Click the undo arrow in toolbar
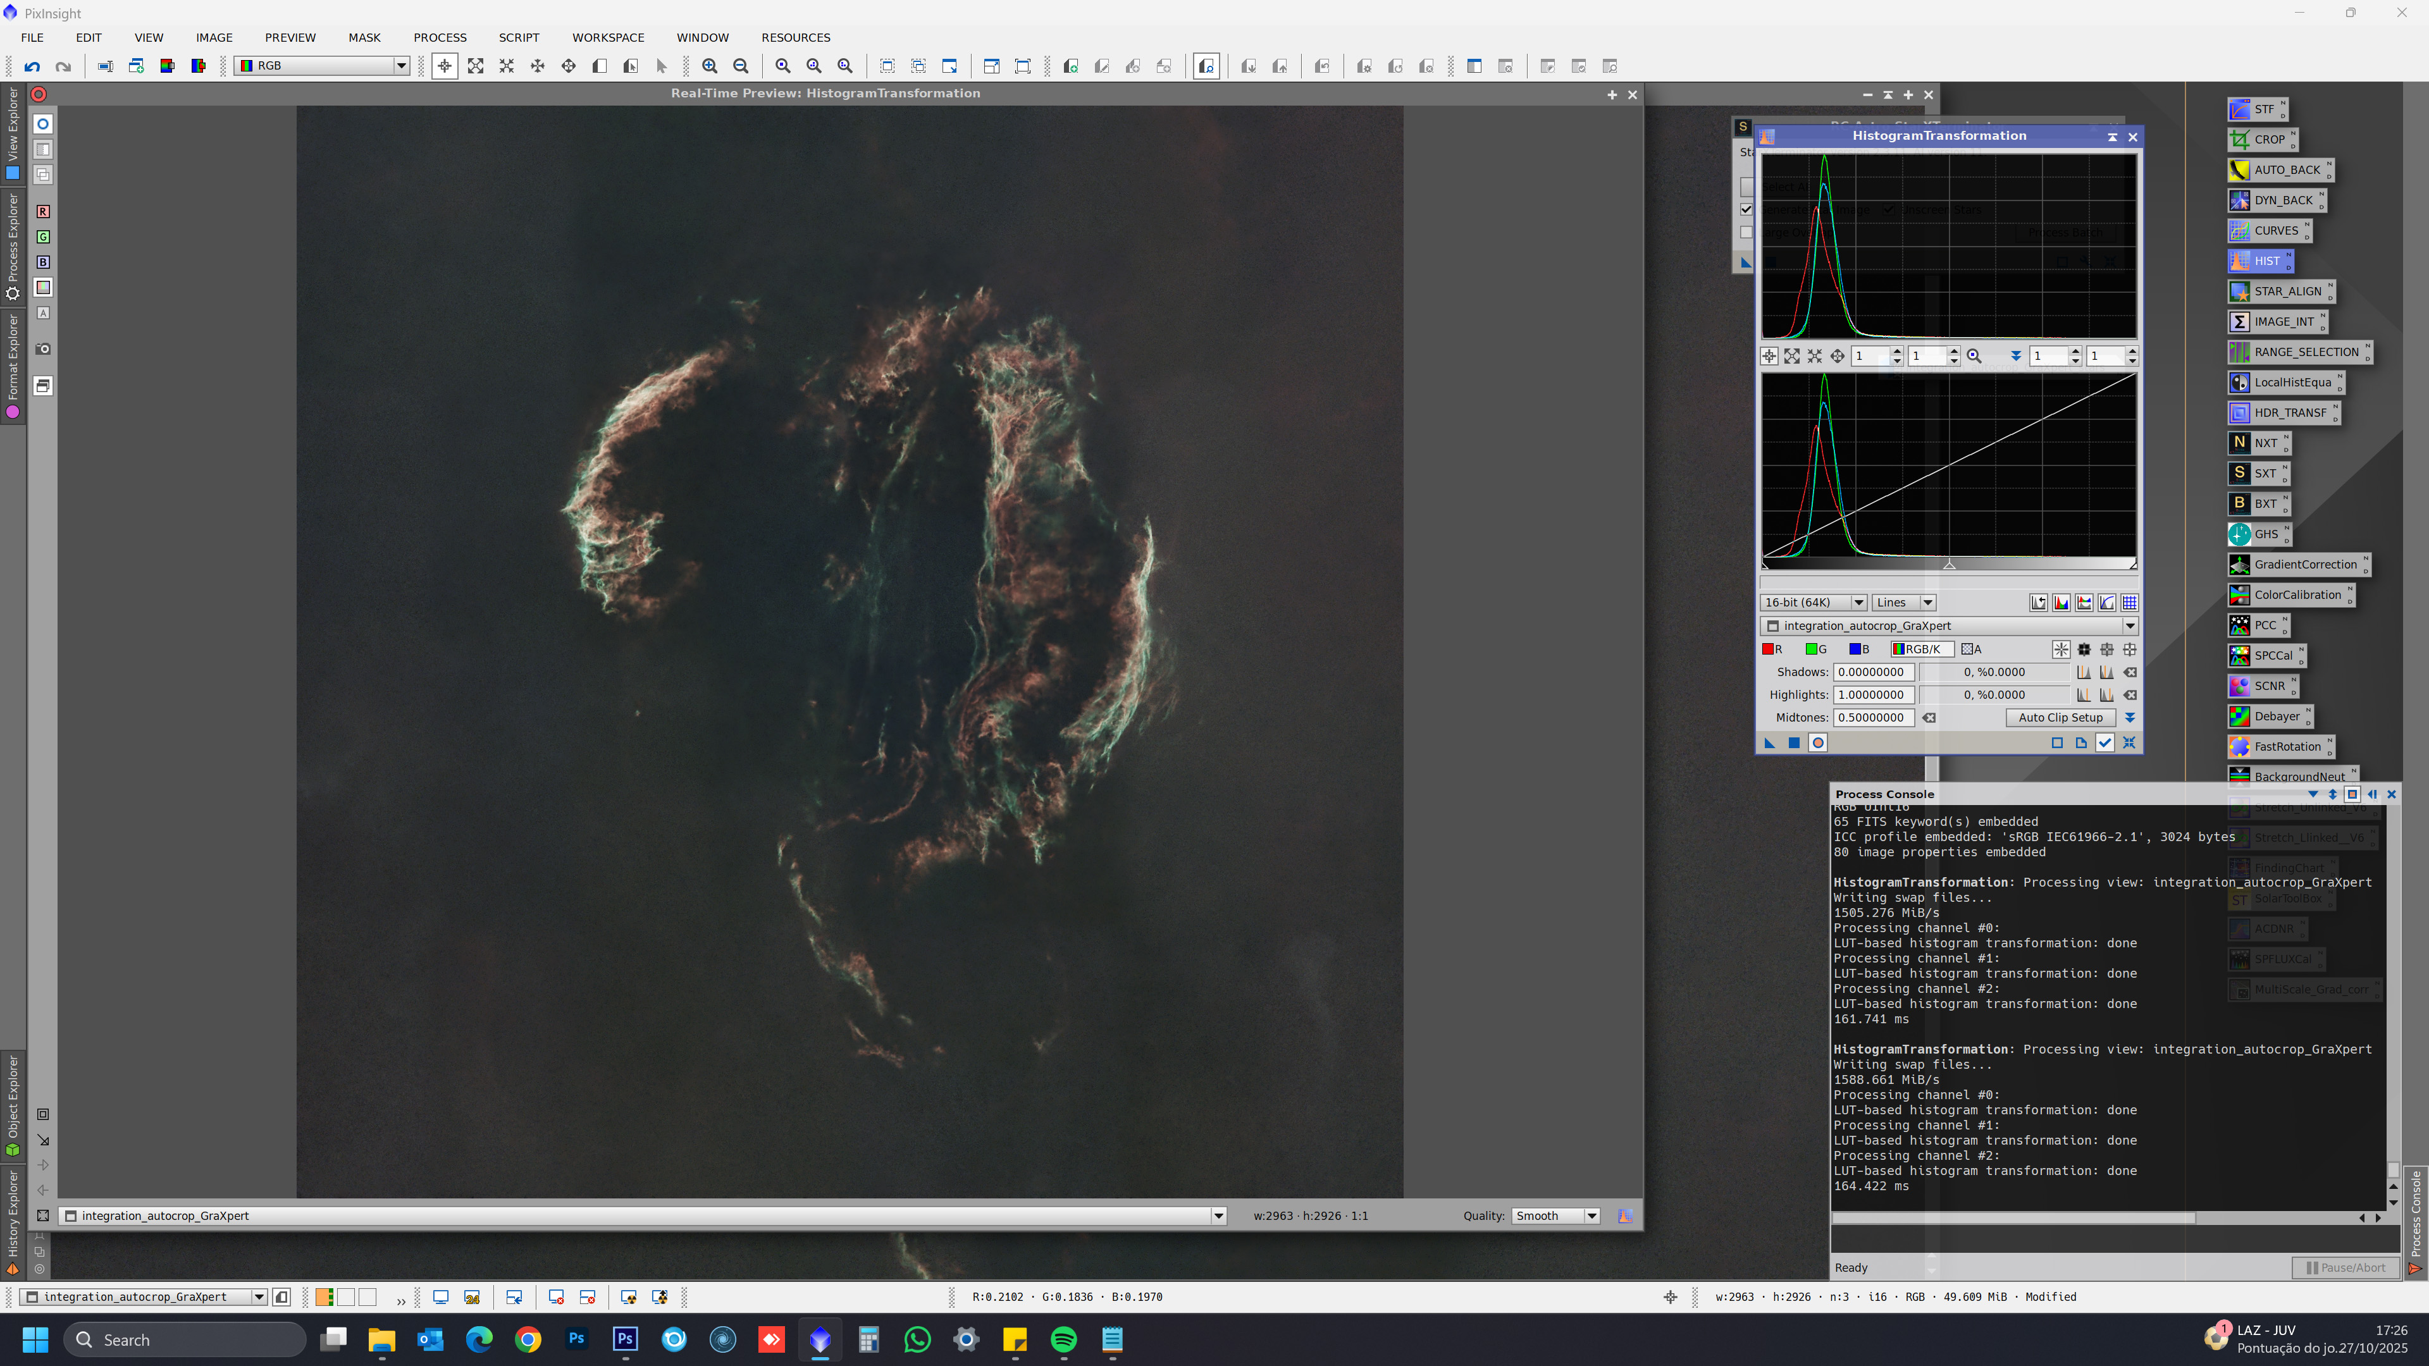The height and width of the screenshot is (1366, 2429). click(32, 66)
